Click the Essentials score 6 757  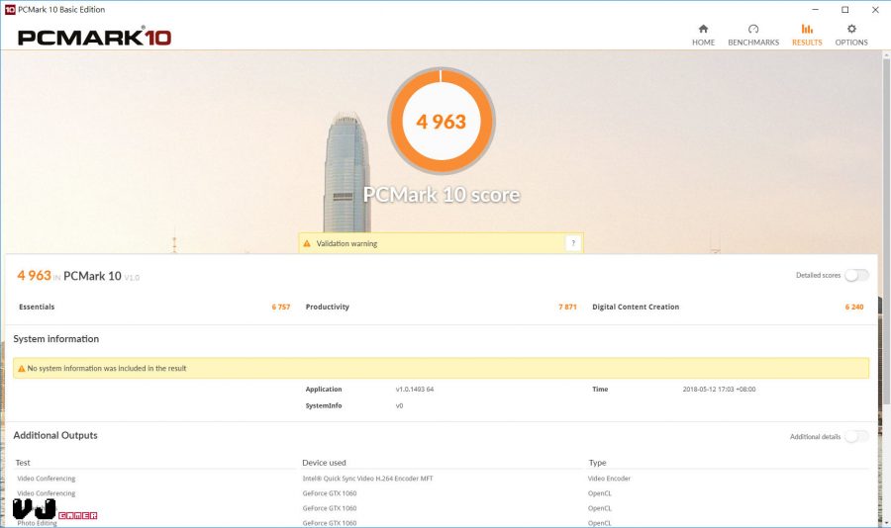point(281,308)
